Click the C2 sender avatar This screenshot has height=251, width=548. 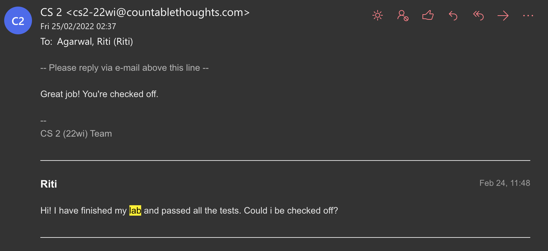click(18, 20)
